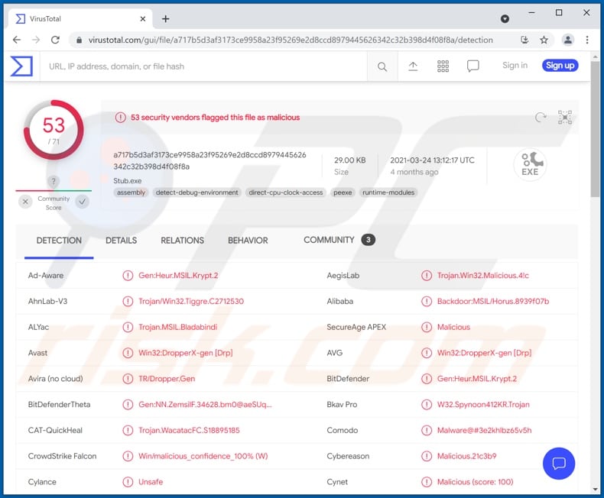Close the VirusTotal tab
Viewport: 604px width, 498px height.
tap(143, 19)
